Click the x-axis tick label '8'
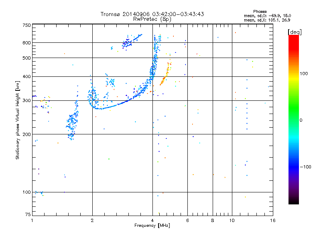Viewport: 321px width, 240px height. (213, 220)
